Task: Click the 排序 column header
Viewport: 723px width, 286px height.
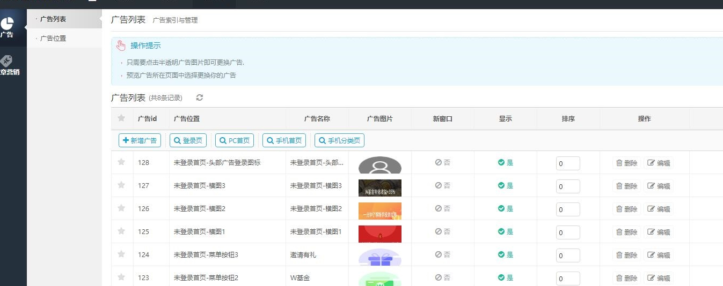Action: tap(568, 119)
